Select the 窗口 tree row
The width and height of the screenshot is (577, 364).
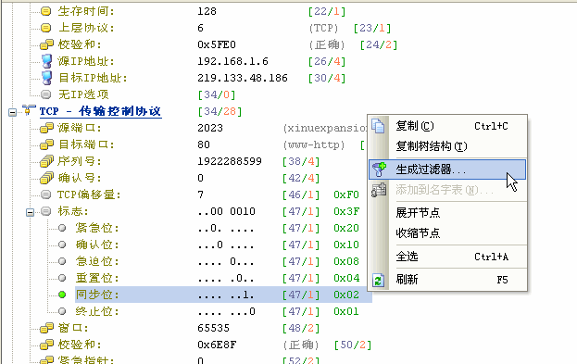73,328
